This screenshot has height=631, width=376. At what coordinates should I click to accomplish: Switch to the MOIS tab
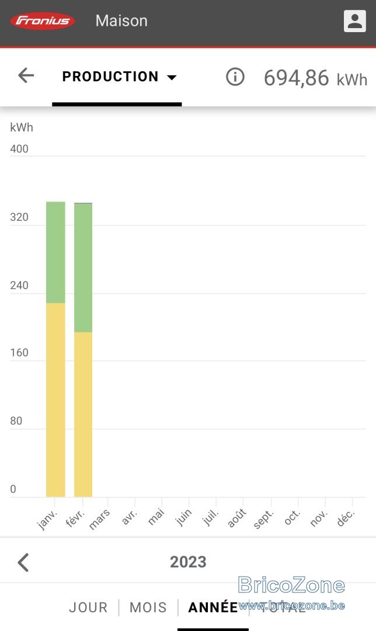tap(148, 607)
